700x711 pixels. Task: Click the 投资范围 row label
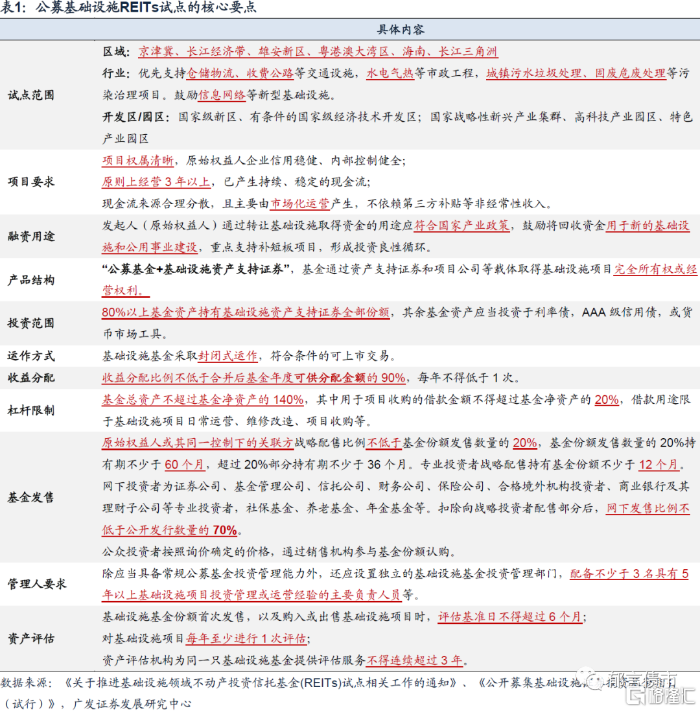(31, 323)
